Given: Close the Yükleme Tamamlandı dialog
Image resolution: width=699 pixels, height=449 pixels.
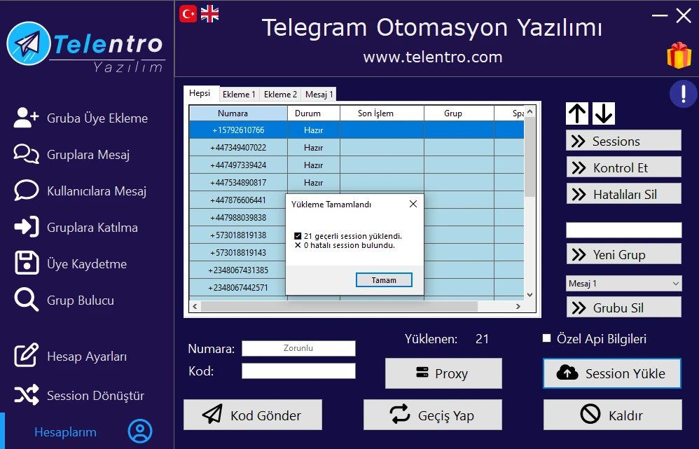Looking at the screenshot, I should point(413,204).
